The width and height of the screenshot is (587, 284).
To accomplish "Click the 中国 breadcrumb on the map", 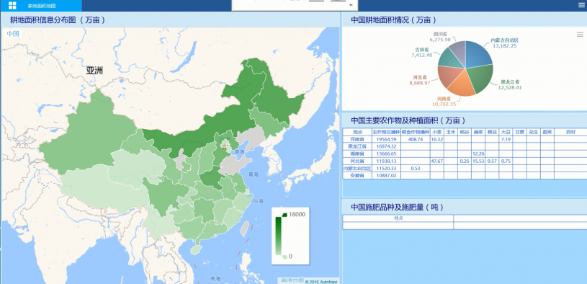I will click(13, 33).
